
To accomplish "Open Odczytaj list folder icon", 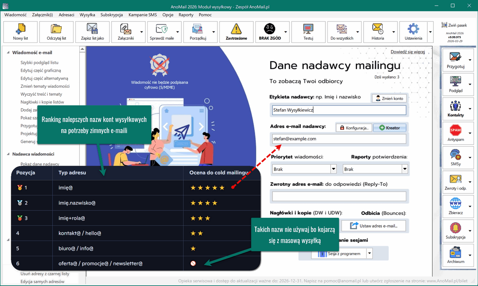I will (56, 29).
